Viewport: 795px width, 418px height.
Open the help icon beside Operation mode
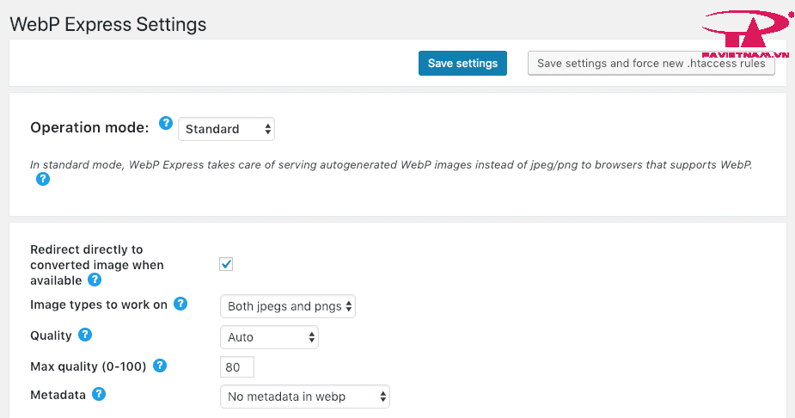166,123
